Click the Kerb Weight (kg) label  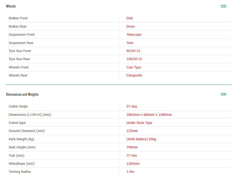click(x=21, y=139)
